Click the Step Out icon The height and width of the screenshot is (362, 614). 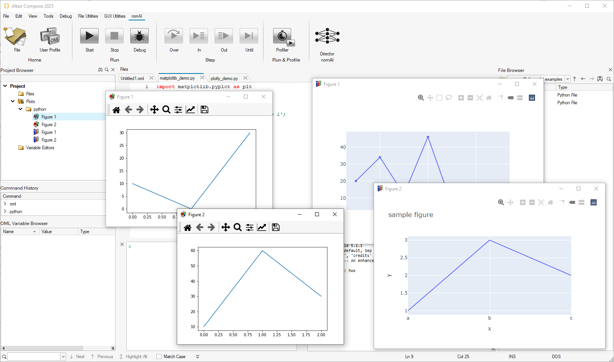(224, 36)
